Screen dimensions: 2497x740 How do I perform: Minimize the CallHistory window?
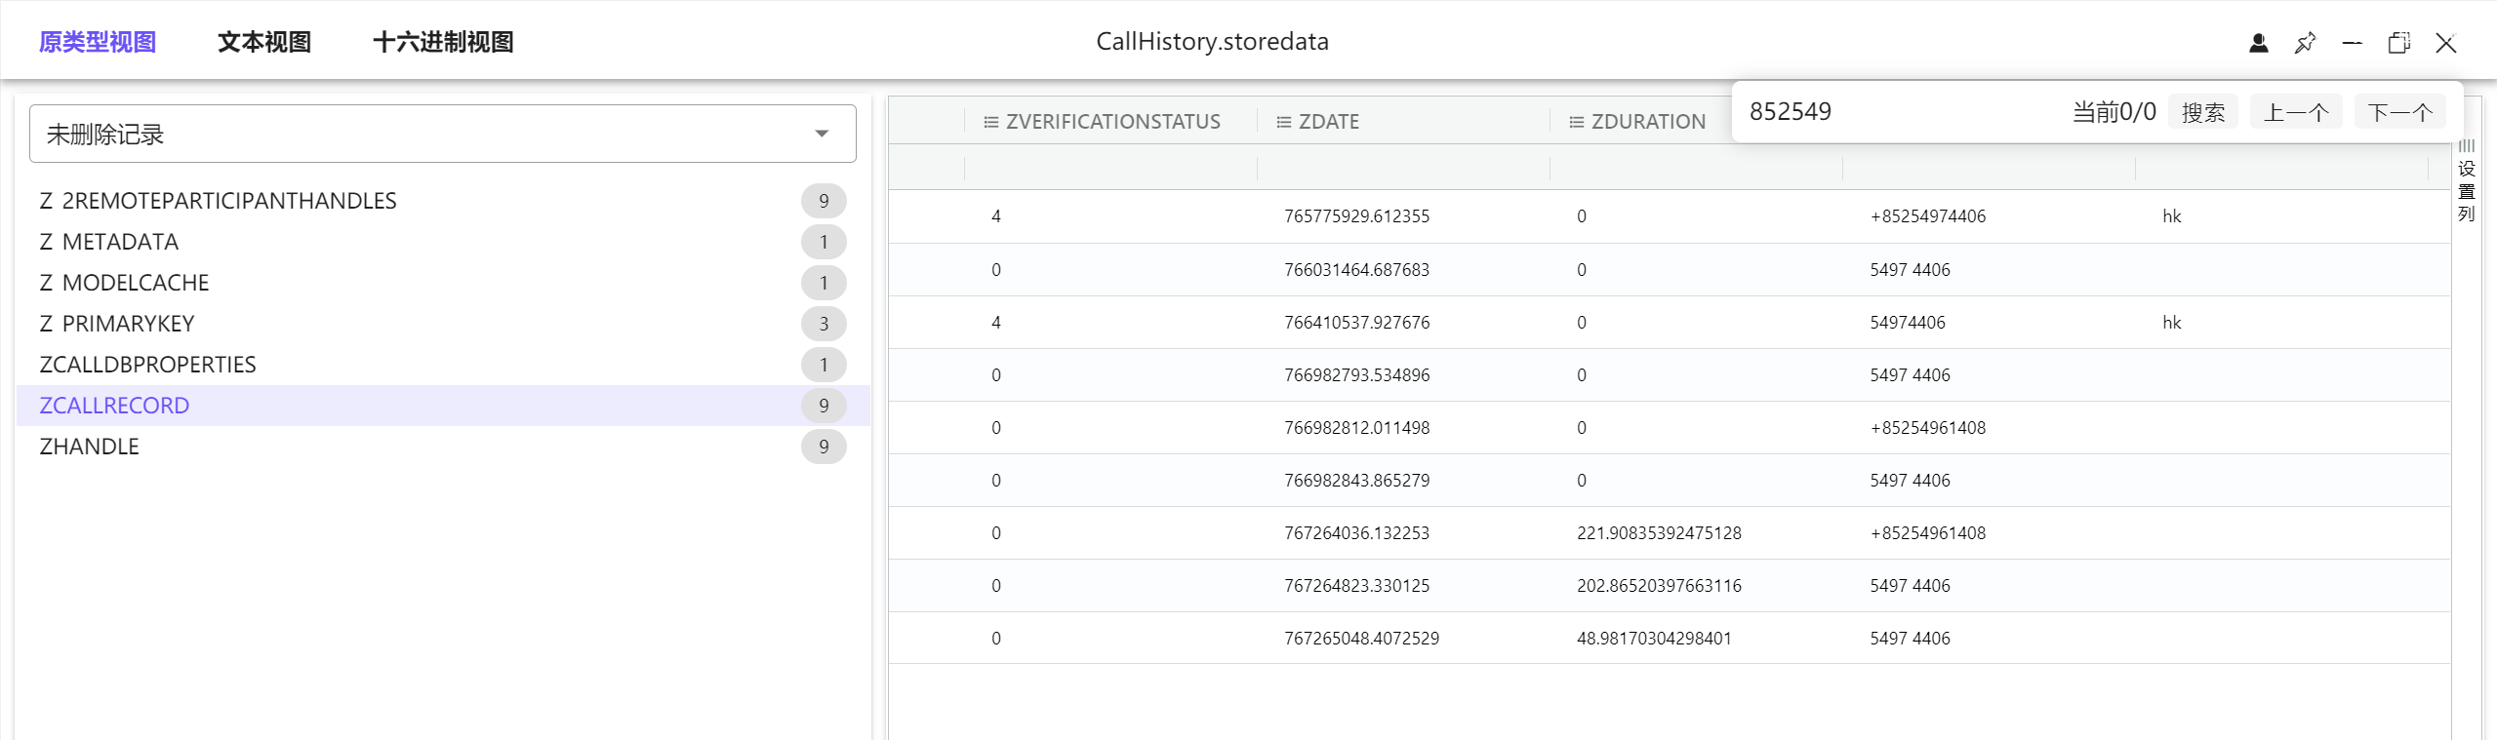[x=2352, y=43]
